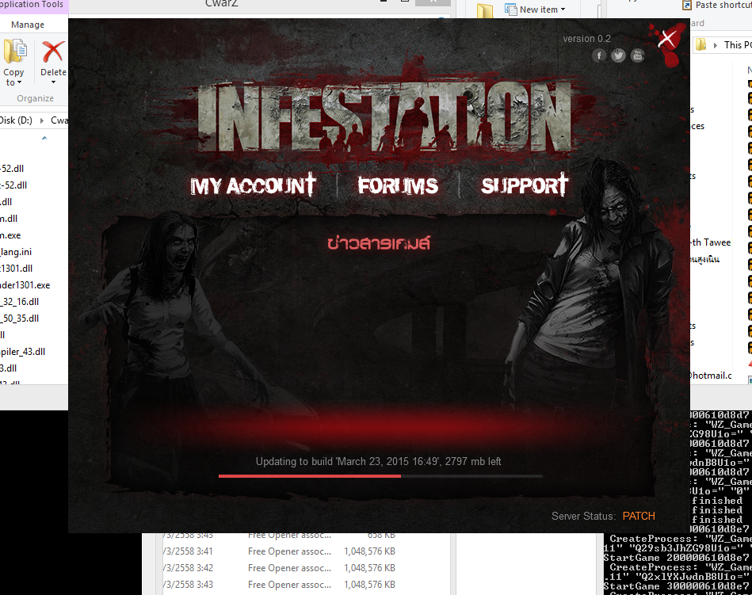752x595 pixels.
Task: Click the New item icon
Action: pos(507,10)
